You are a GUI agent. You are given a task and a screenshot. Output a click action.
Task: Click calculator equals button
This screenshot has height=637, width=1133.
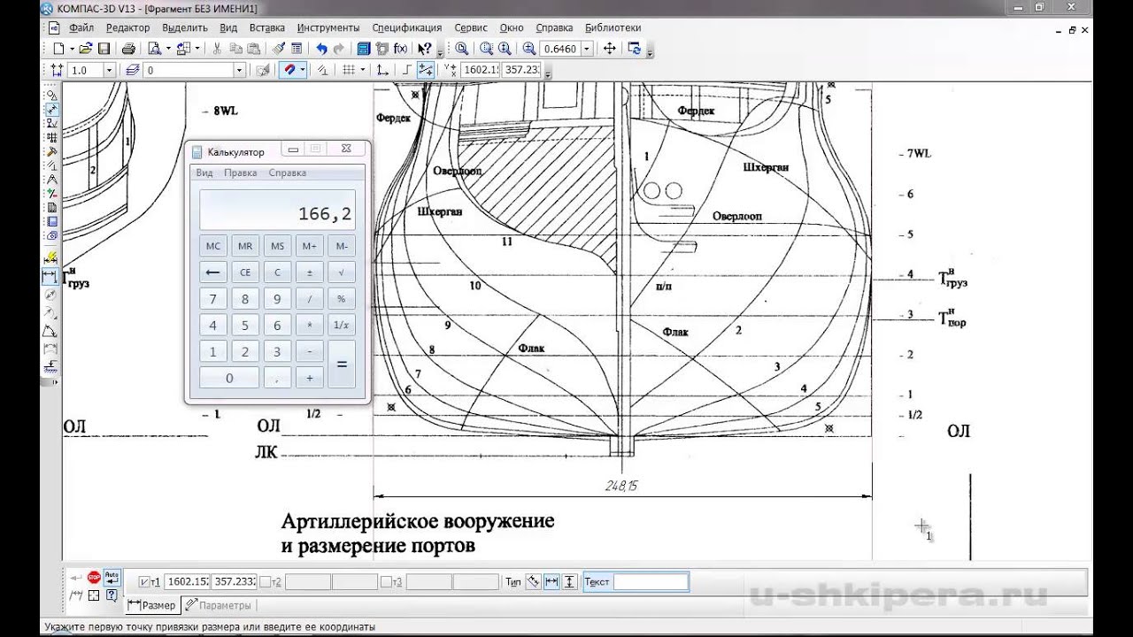(342, 364)
